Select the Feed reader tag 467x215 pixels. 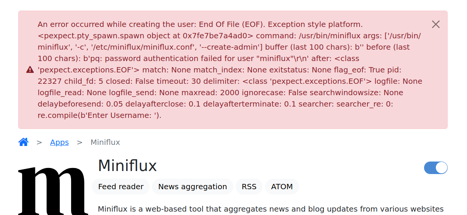[120, 187]
